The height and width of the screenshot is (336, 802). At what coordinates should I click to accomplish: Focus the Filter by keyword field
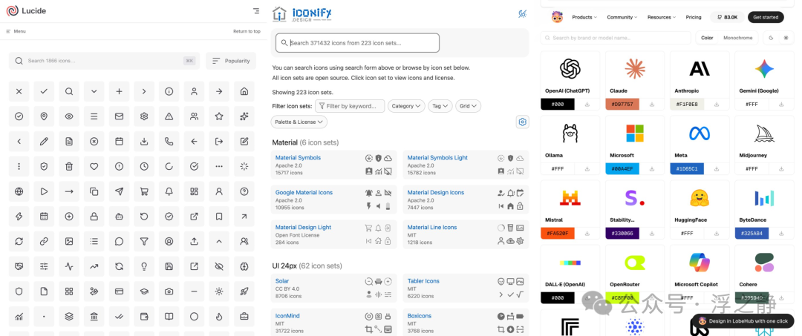pyautogui.click(x=350, y=106)
